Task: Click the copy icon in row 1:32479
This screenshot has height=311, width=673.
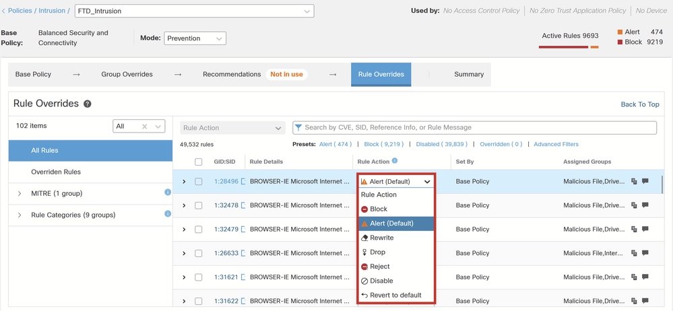Action: 634,230
